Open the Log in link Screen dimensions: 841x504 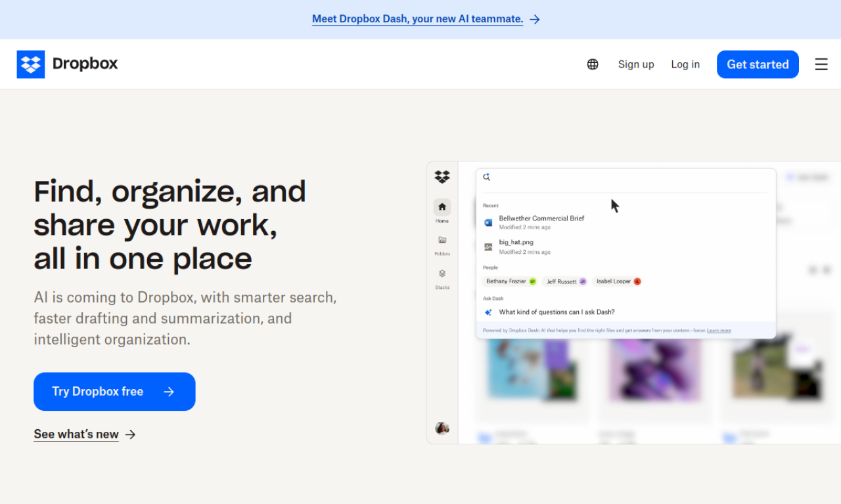click(x=685, y=64)
